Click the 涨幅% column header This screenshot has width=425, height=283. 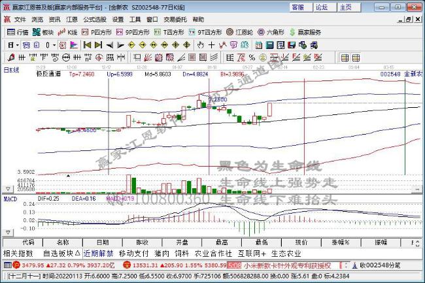click(x=341, y=242)
